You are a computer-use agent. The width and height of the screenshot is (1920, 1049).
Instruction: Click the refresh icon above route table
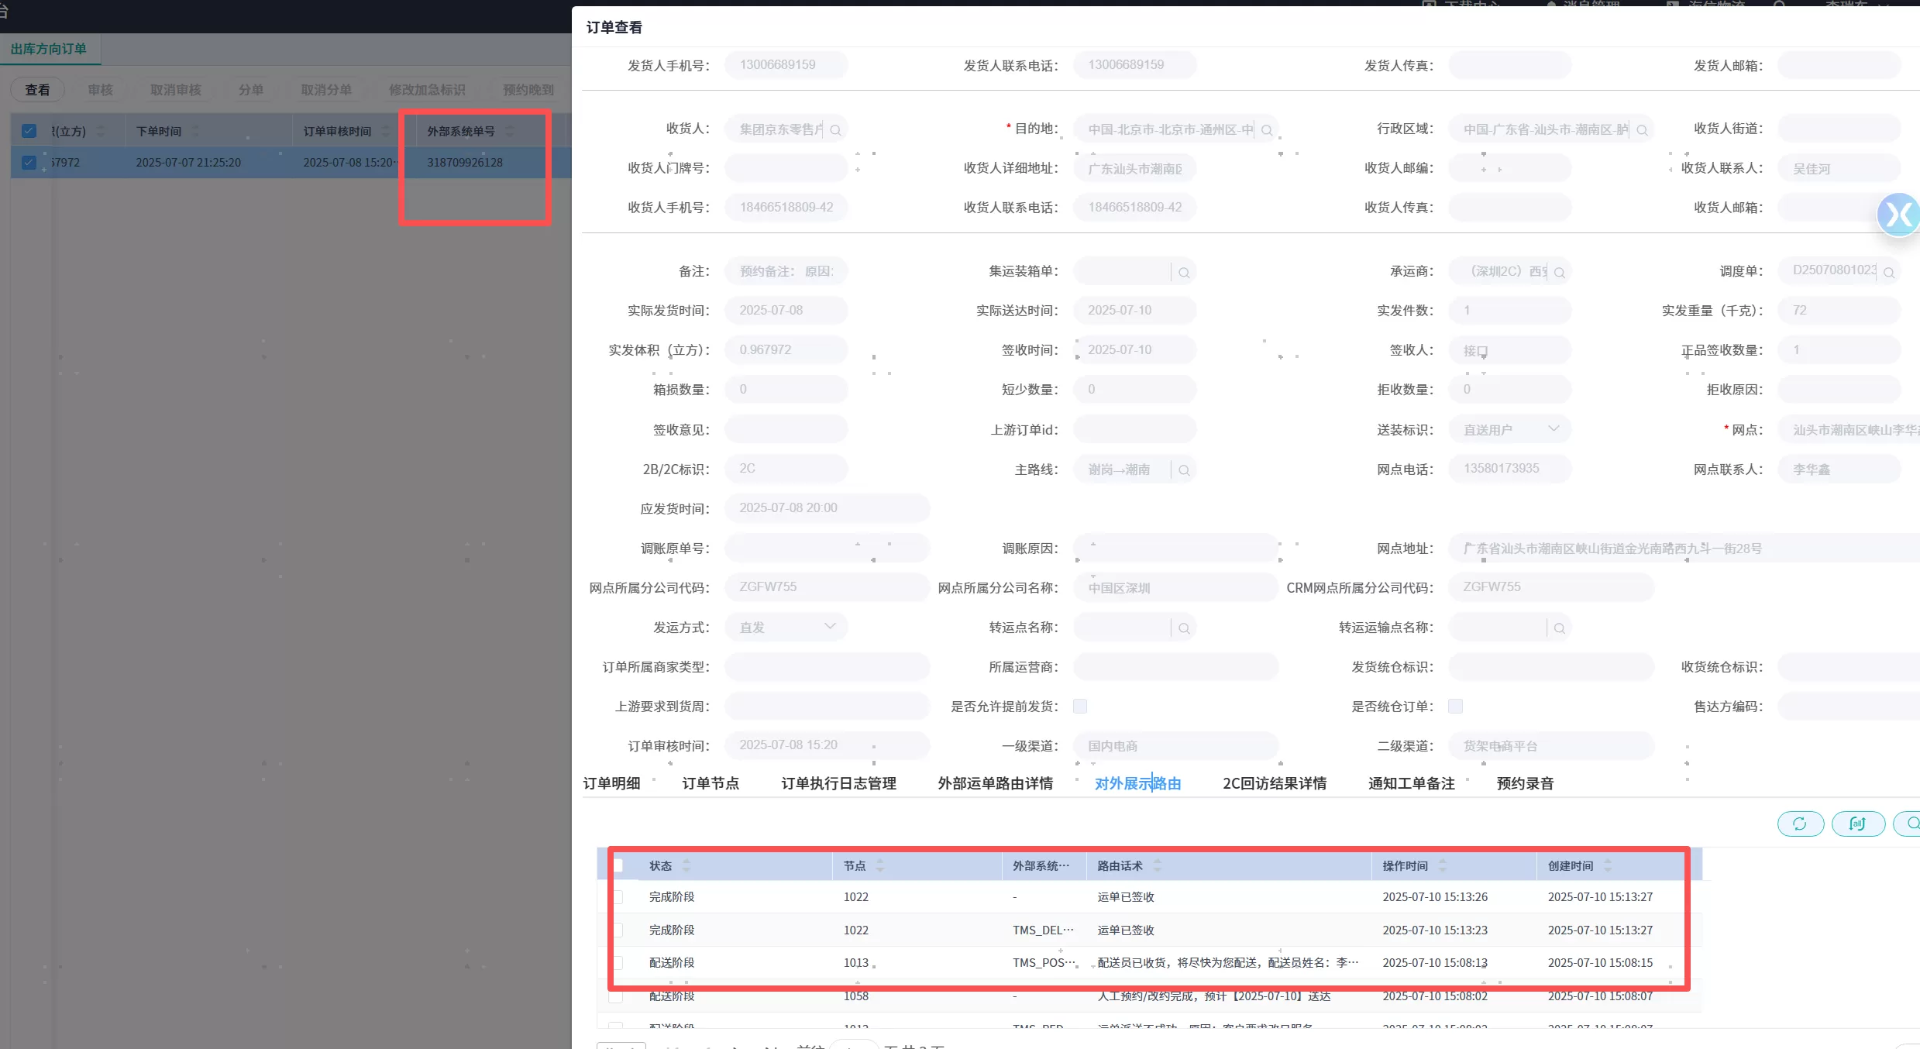(x=1799, y=824)
